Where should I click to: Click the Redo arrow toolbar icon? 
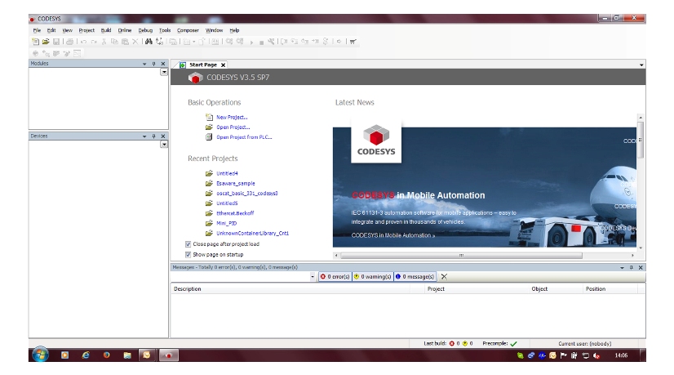[x=94, y=42]
